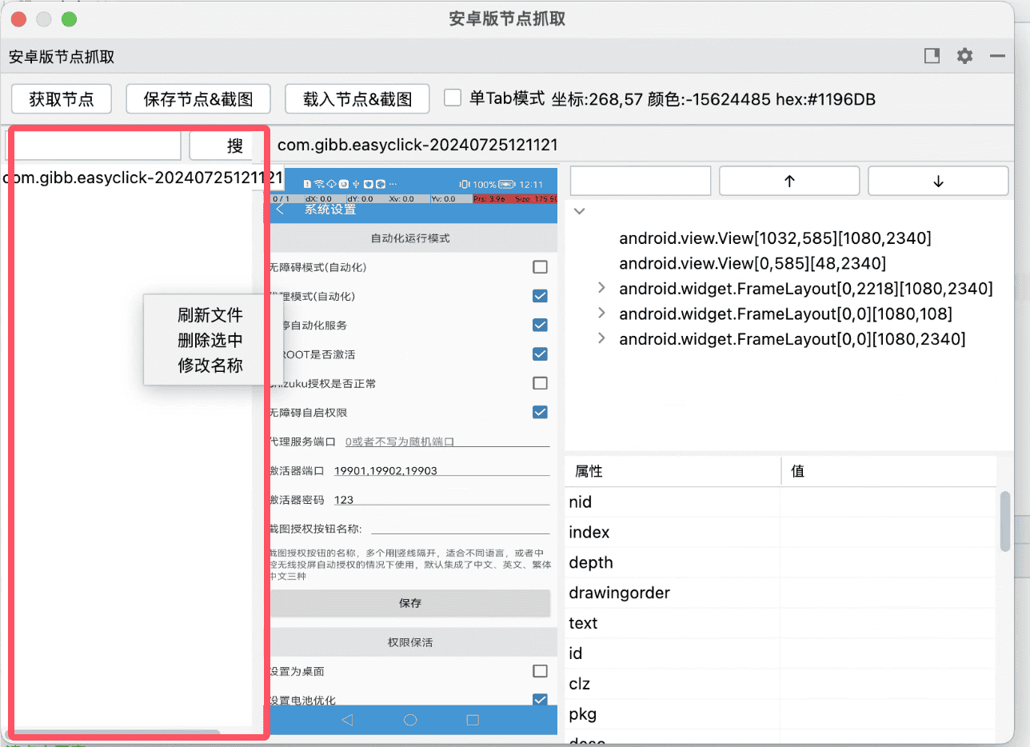This screenshot has width=1030, height=747.
Task: Select the depth property row
Action: [x=780, y=563]
